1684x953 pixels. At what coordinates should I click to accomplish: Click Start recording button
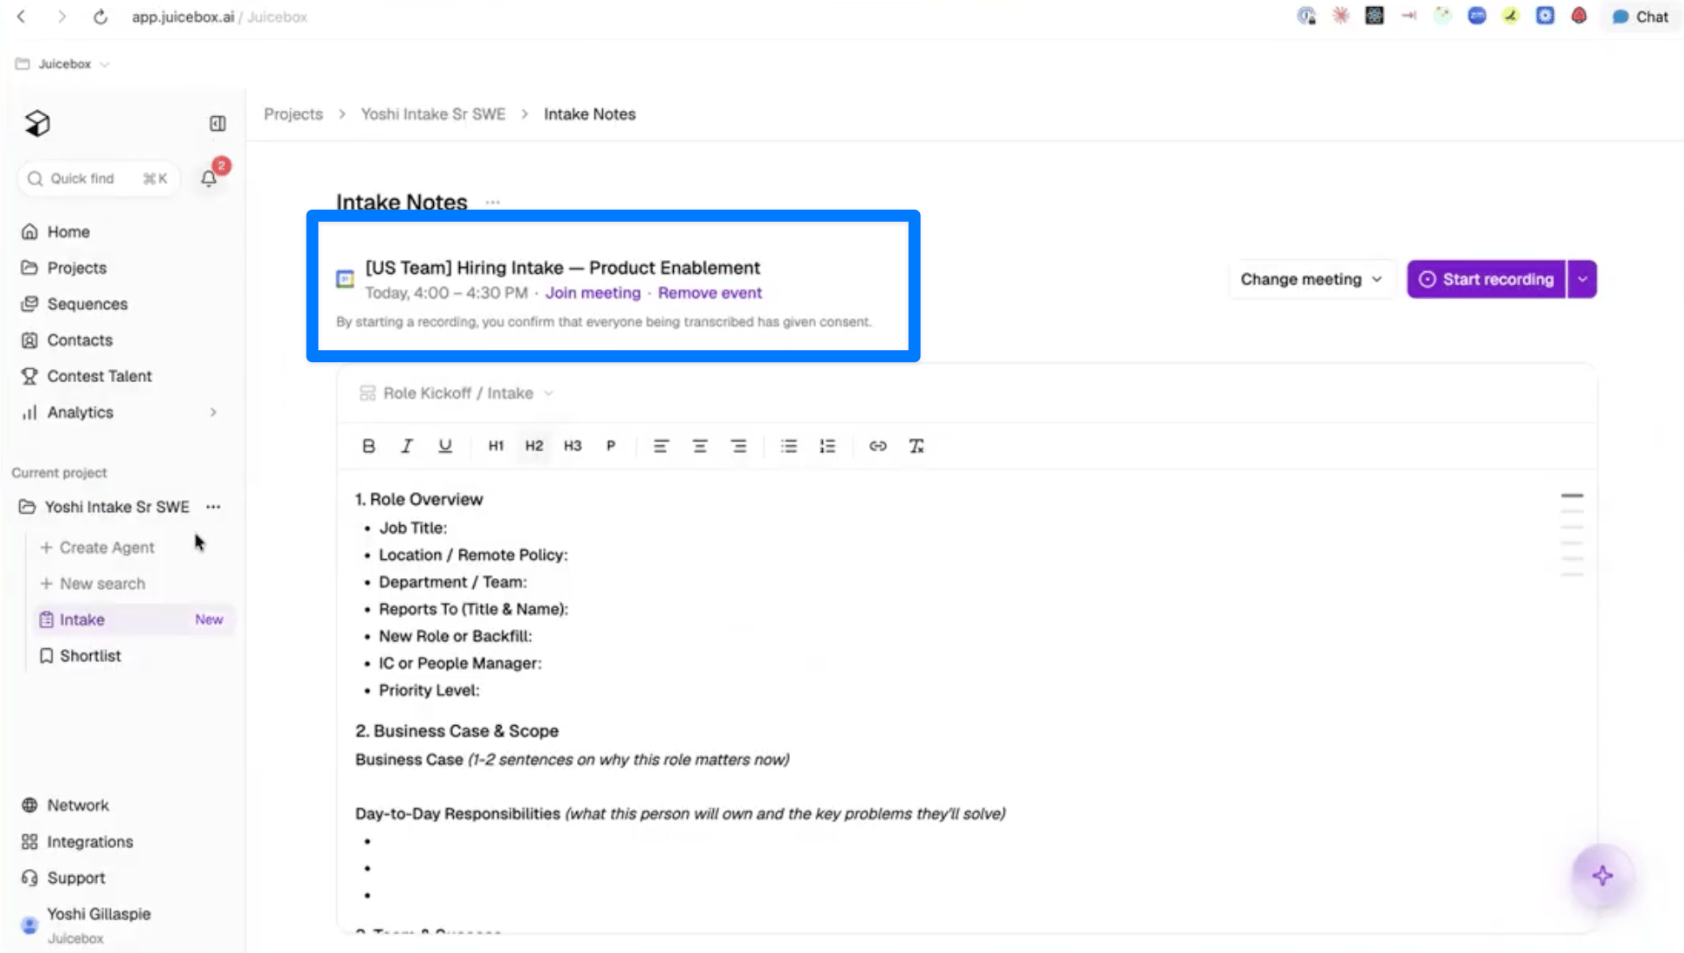tap(1486, 279)
